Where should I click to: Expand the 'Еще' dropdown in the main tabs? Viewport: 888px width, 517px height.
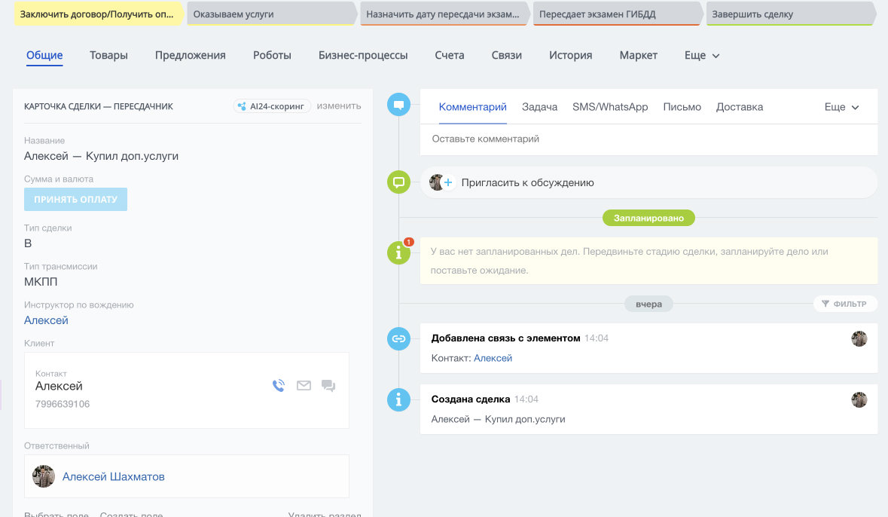[x=701, y=55]
